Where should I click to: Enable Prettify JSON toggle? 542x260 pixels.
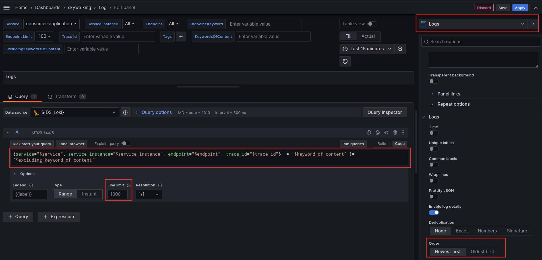click(x=434, y=197)
